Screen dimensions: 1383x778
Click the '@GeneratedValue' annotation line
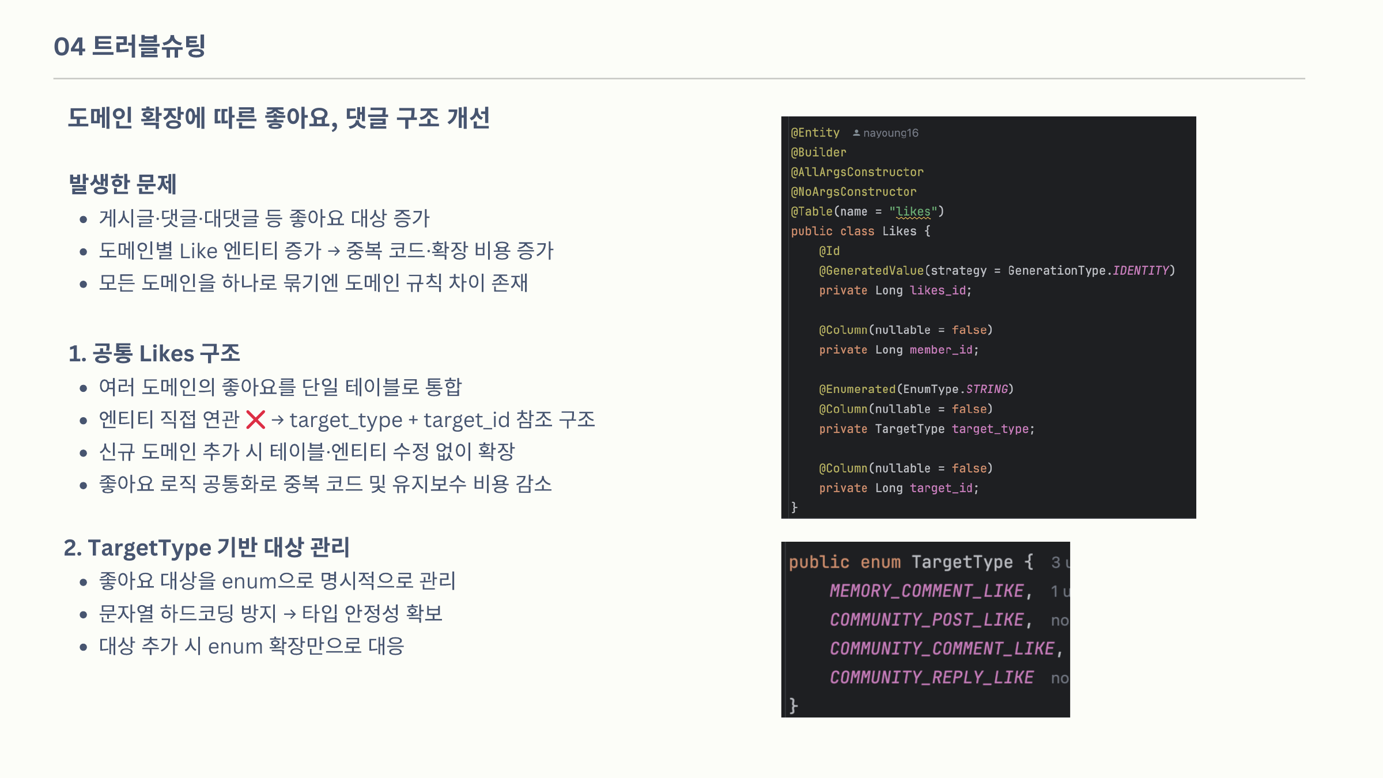(x=997, y=270)
